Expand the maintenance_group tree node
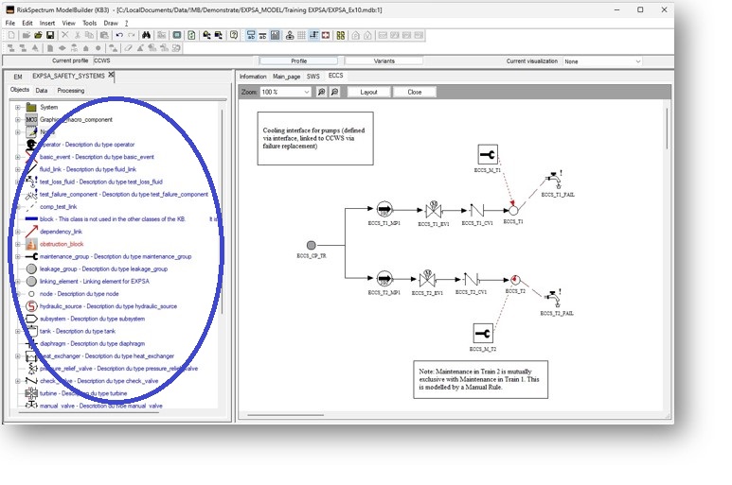732x485 pixels. pyautogui.click(x=17, y=256)
